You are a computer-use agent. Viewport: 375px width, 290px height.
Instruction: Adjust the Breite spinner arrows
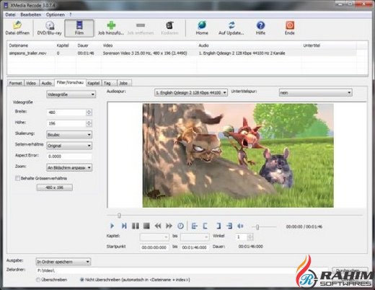coord(89,113)
